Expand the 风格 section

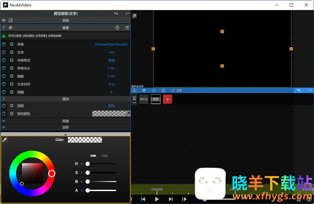pos(4,121)
